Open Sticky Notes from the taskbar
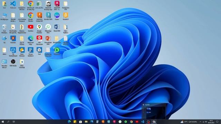Screen dimensions: 221x124 click(x=75, y=122)
